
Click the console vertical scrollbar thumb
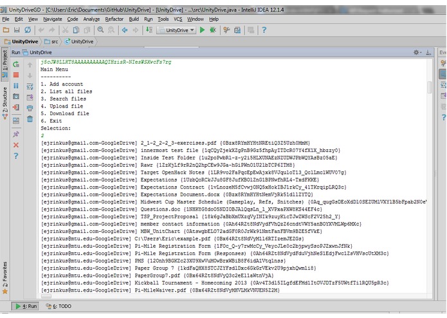[430, 87]
